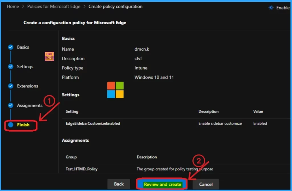Go back with the Back button
292x191 pixels.
[x=119, y=184]
